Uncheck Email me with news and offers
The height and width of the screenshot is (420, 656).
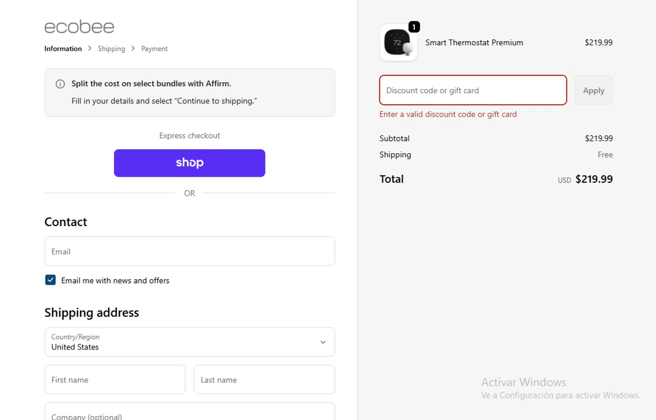[50, 280]
